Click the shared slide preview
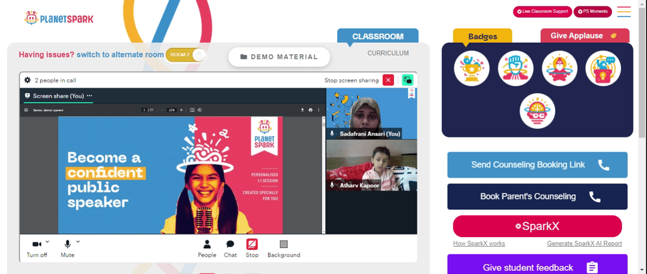This screenshot has width=647, height=274. click(x=170, y=176)
